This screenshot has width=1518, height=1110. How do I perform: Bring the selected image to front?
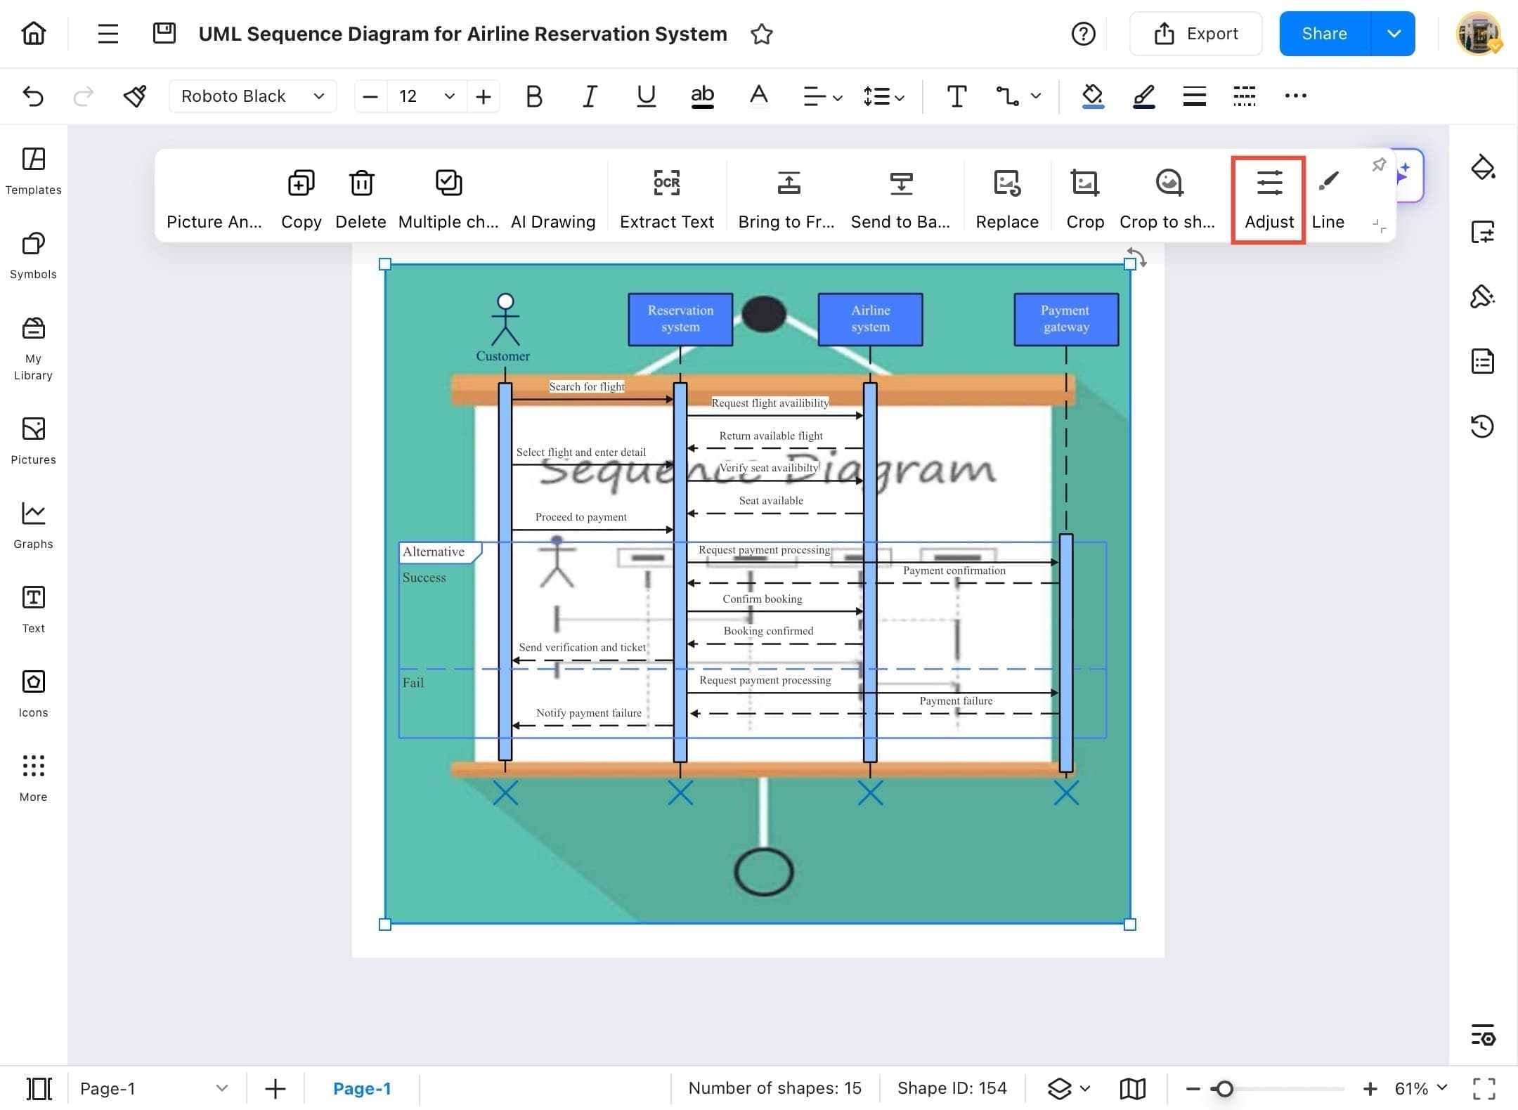point(786,197)
